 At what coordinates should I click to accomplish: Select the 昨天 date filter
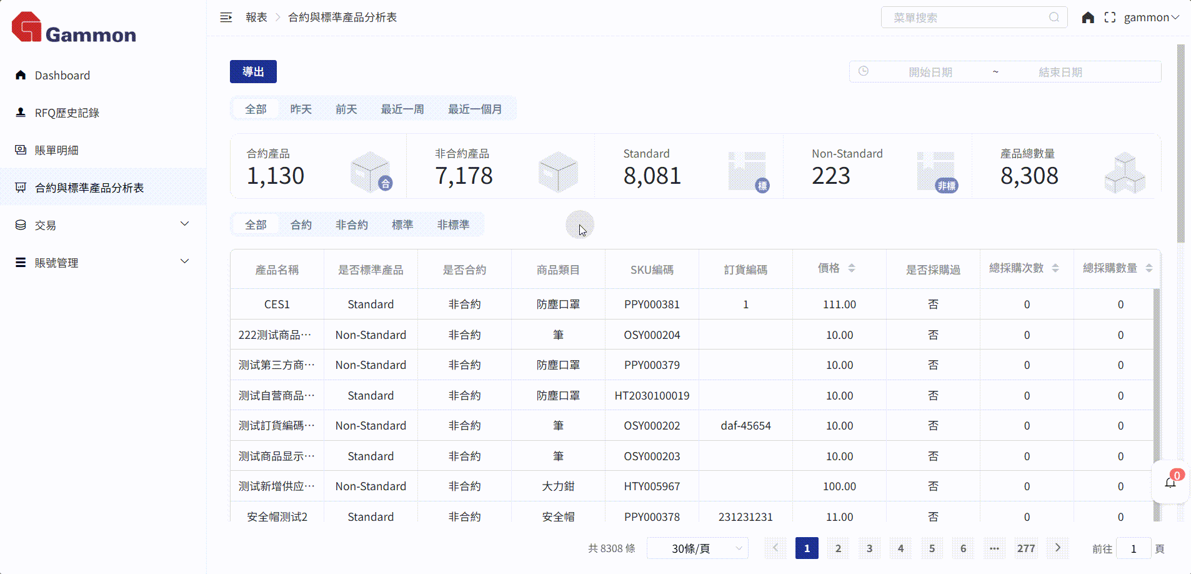coord(301,109)
